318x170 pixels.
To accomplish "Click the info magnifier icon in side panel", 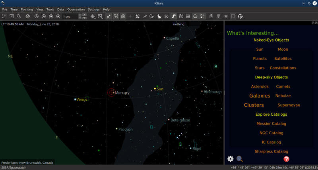I will point(240,159).
